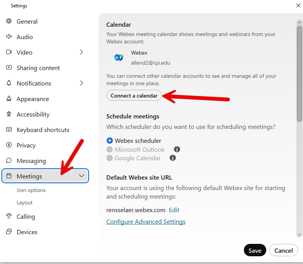Select the Microsoft Outlook radio button
The width and height of the screenshot is (303, 264).
(x=110, y=149)
